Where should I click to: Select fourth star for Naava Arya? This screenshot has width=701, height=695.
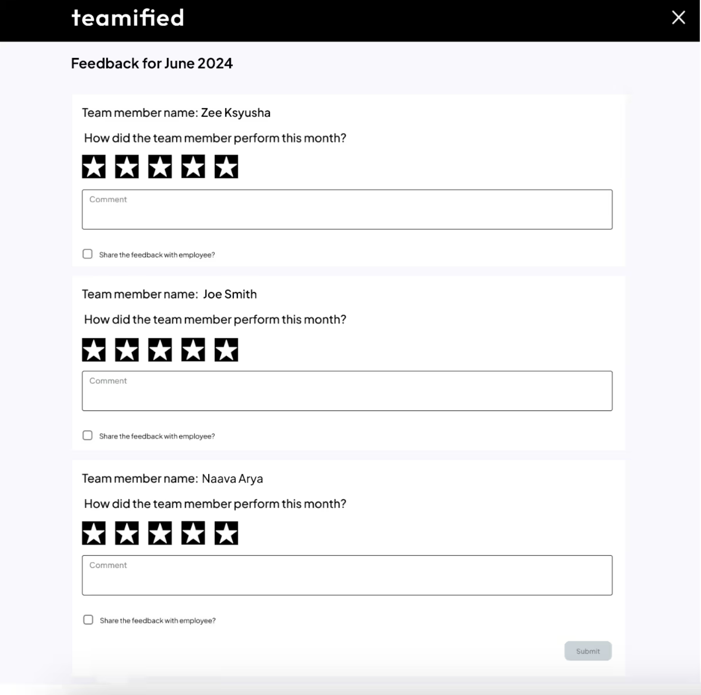click(x=193, y=533)
